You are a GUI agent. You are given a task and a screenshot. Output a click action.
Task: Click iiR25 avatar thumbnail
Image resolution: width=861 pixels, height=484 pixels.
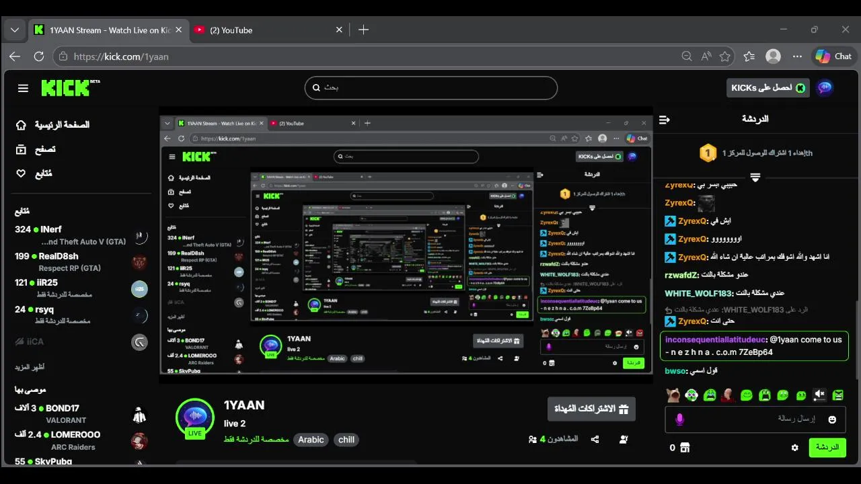click(x=139, y=289)
